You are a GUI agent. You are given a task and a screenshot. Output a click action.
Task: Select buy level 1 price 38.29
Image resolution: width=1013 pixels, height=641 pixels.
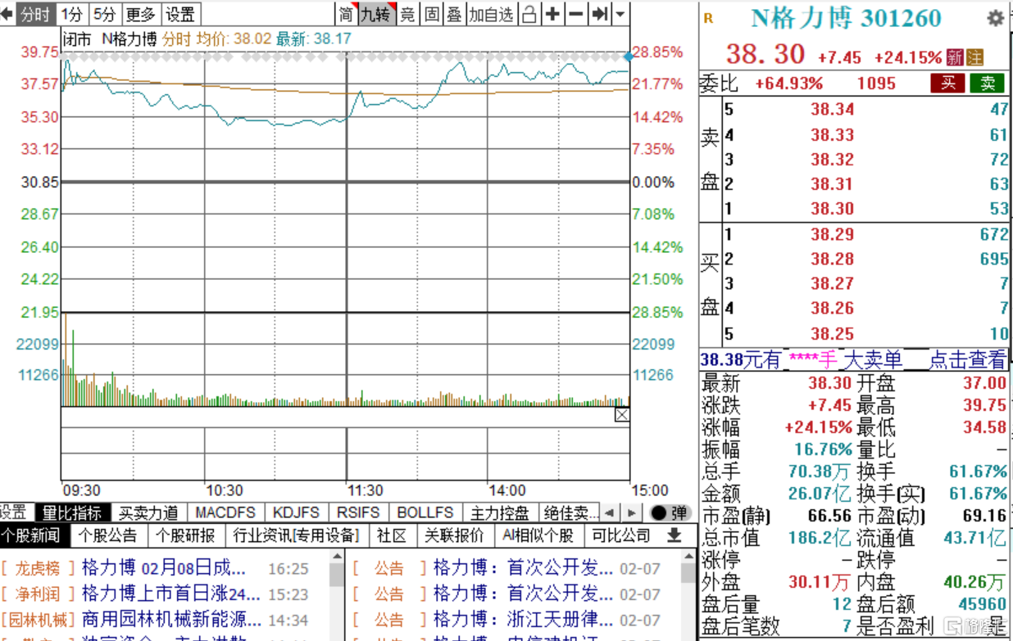[832, 235]
